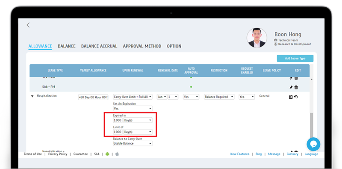This screenshot has height=169, width=342.
Task: Click the YEARLY ALLOWANCE column header
Action: point(93,71)
